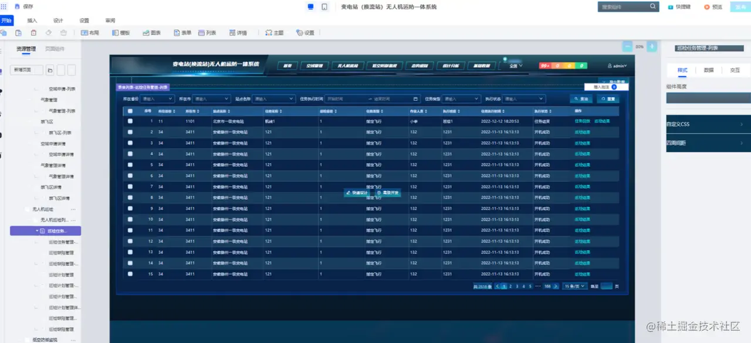751x343 pixels.
Task: Click the 保存 save button
Action: [x=24, y=6]
